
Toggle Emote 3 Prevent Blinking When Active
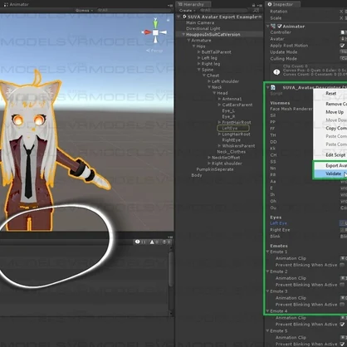point(342,305)
